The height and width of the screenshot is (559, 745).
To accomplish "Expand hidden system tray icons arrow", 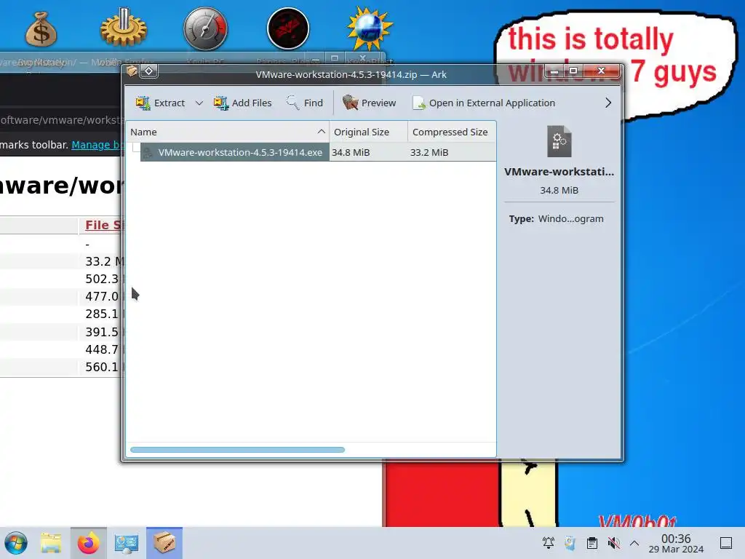I will tap(634, 543).
